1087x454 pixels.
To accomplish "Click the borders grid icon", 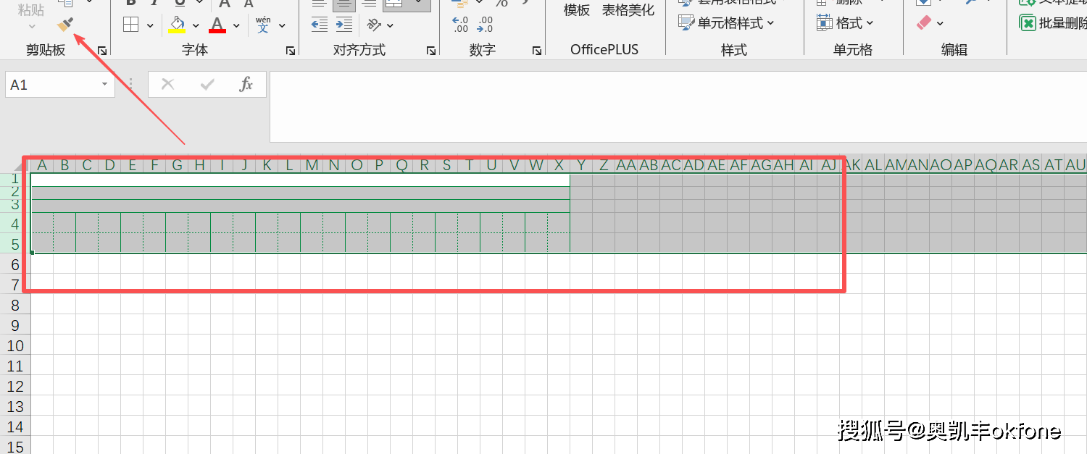I will [131, 25].
